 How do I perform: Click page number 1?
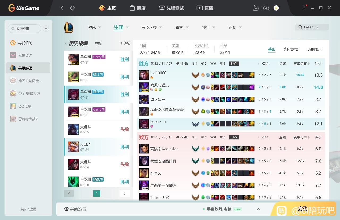point(97,193)
